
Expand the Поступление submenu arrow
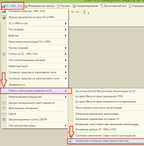point(66,30)
